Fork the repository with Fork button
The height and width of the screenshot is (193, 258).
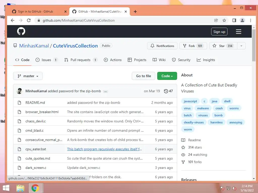pos(193,46)
